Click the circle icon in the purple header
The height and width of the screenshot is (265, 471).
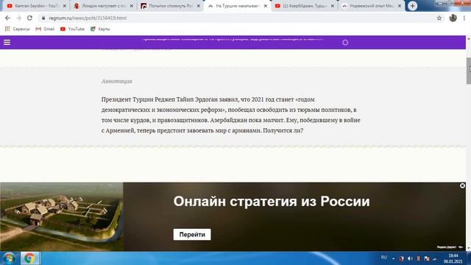345,43
